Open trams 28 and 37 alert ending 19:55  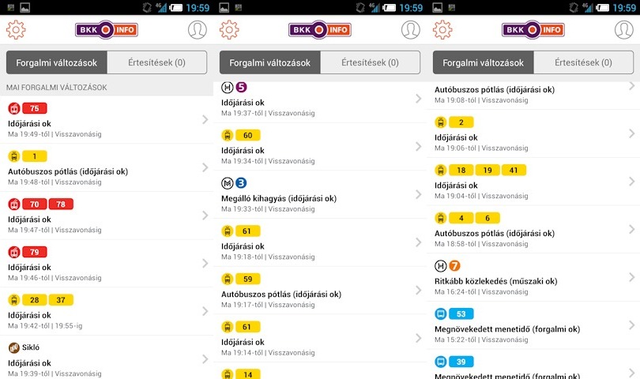click(107, 312)
